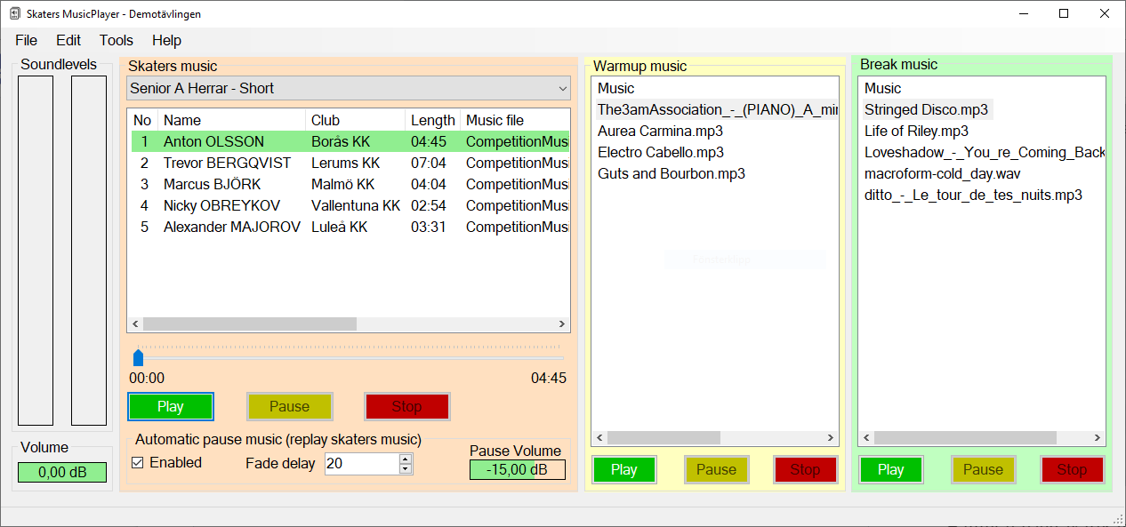Increase the Fade delay with up arrow
The height and width of the screenshot is (527, 1126).
tap(406, 459)
